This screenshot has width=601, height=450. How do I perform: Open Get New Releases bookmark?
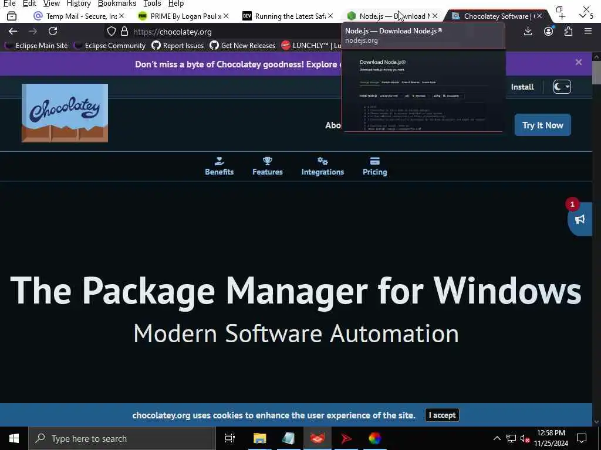pyautogui.click(x=242, y=46)
